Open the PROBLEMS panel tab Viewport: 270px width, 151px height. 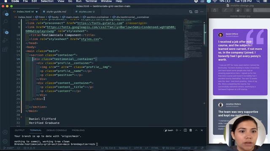pos(78,130)
